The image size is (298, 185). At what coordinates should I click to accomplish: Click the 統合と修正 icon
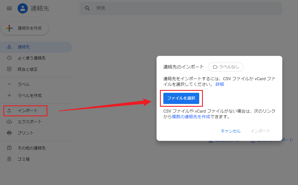9,69
